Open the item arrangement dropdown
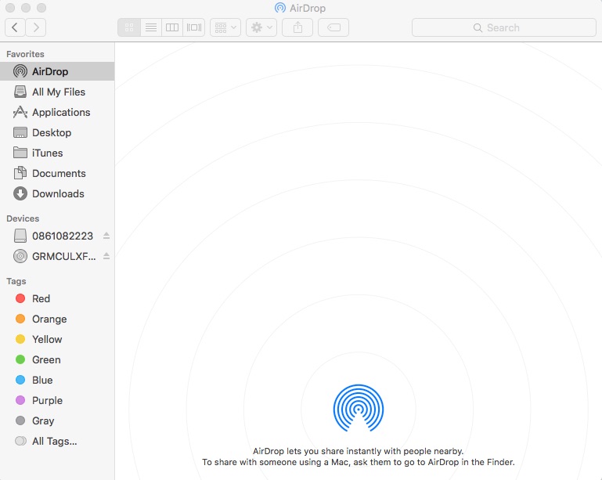602x480 pixels. point(225,27)
